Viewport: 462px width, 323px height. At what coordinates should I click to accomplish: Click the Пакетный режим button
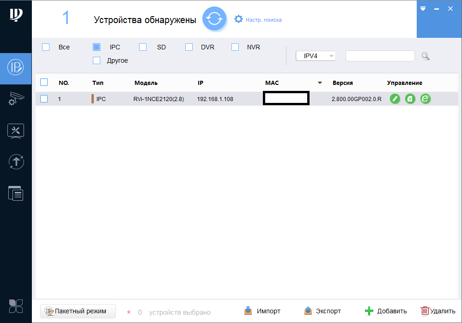click(x=78, y=311)
